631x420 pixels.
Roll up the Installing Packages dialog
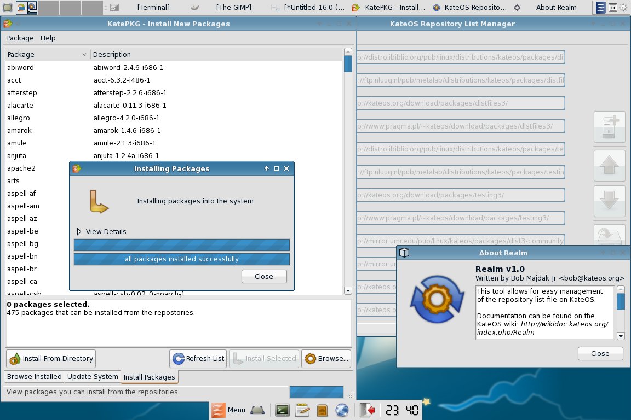coord(266,168)
